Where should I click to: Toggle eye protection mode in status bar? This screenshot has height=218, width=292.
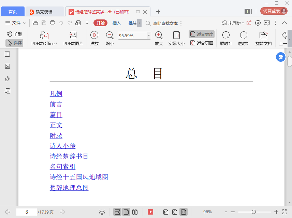click(102, 212)
